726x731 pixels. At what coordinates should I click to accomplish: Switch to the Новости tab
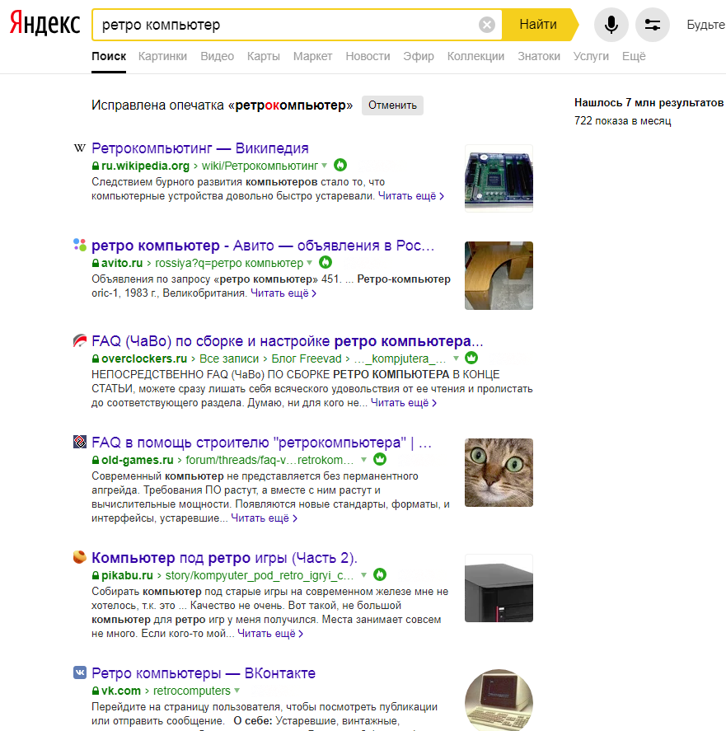[368, 56]
